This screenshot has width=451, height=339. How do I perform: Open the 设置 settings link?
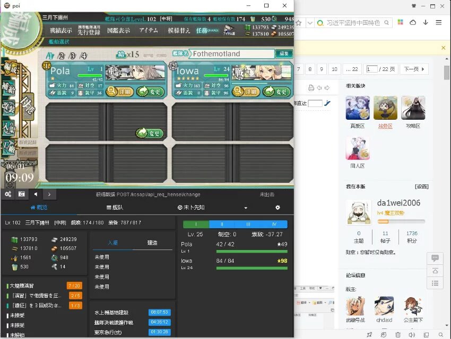pos(421,186)
